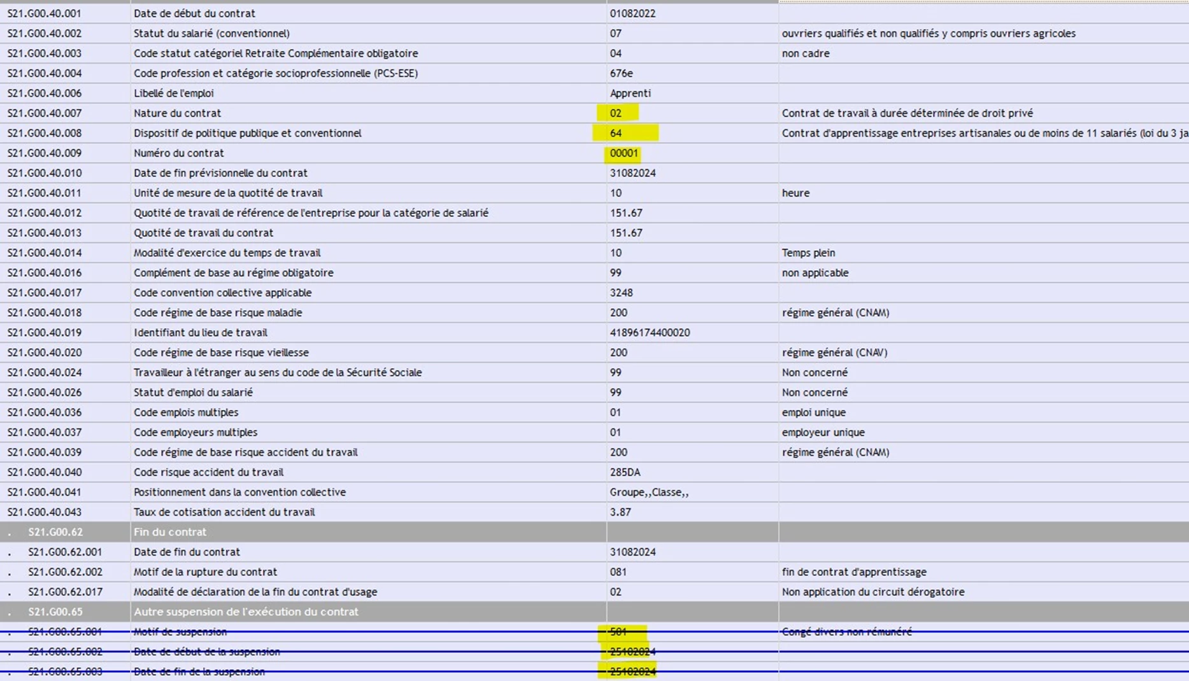Select the 'Nature du contrat' value 02
Viewport: 1189px width, 681px height.
click(615, 113)
